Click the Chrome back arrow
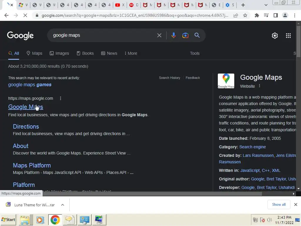 coord(6,15)
